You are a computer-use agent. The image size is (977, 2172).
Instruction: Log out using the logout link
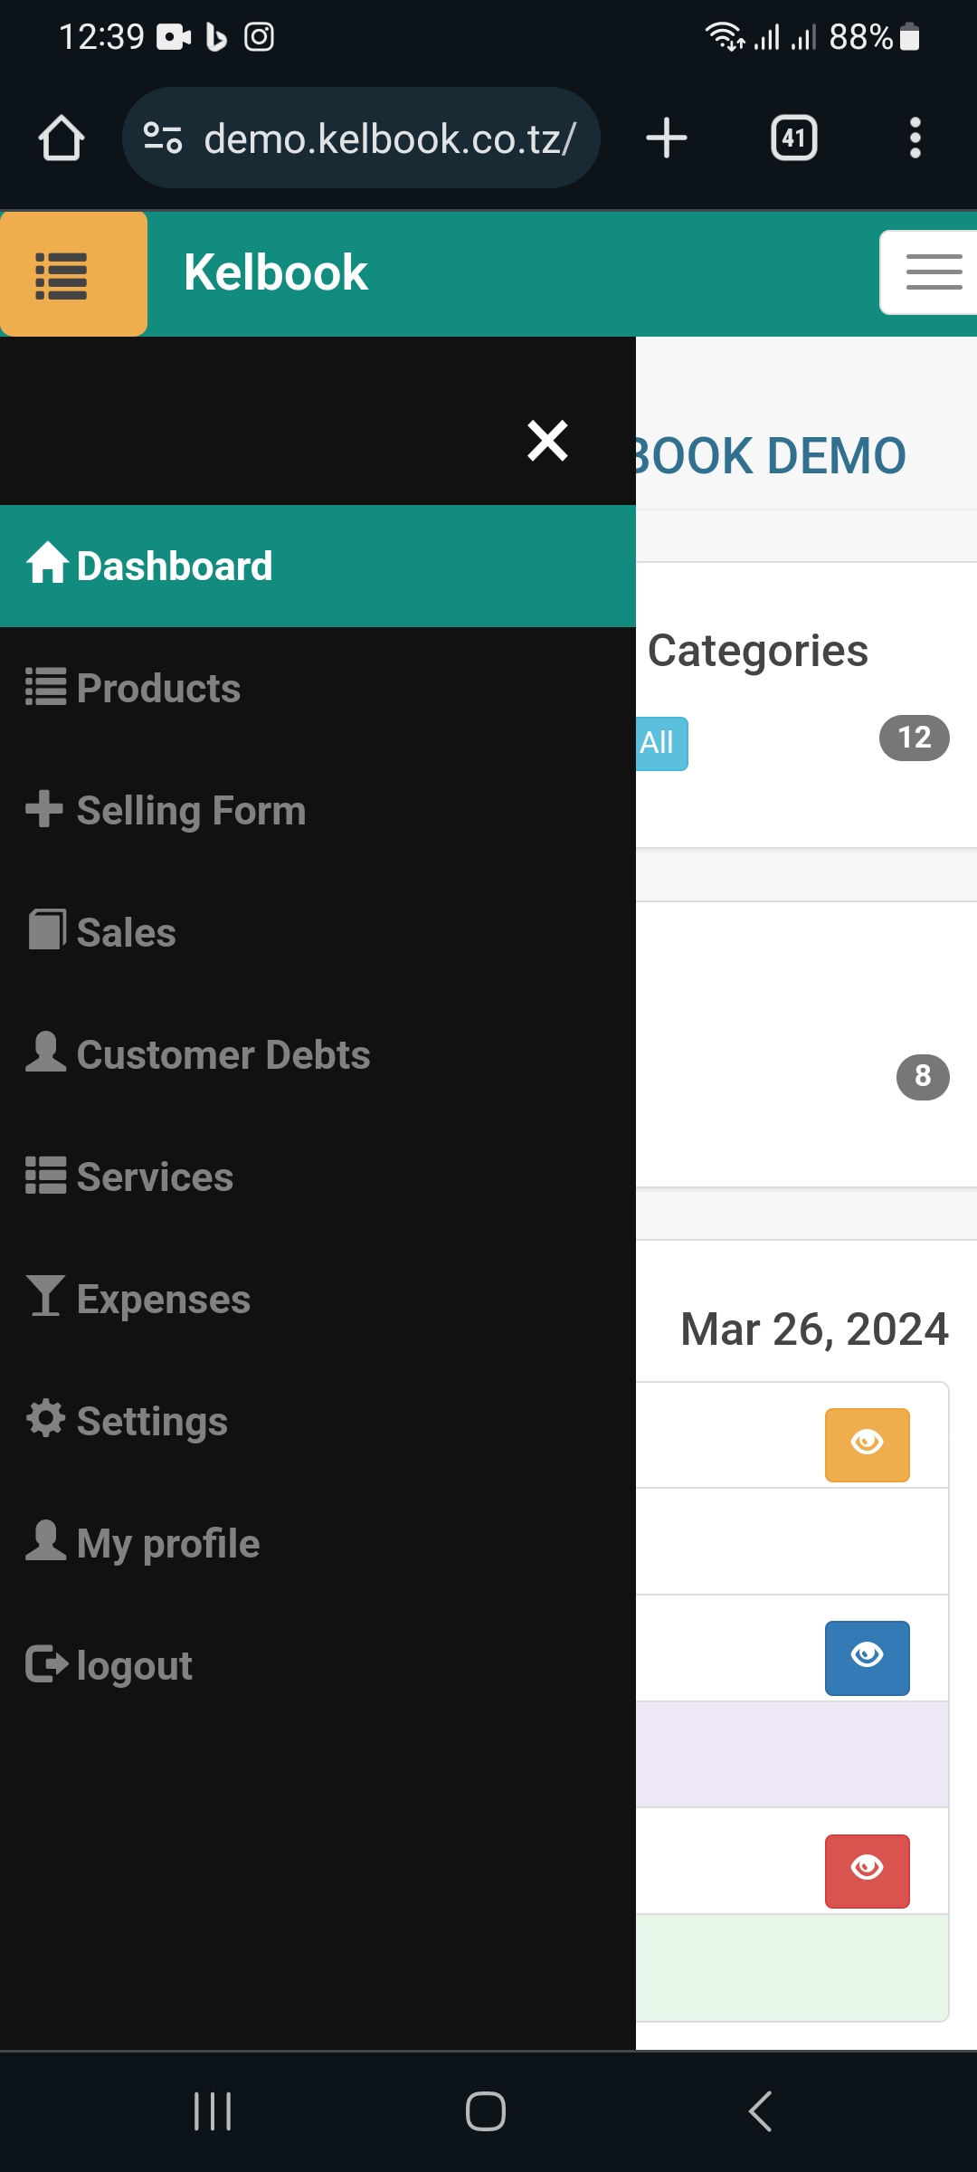[x=134, y=1666]
